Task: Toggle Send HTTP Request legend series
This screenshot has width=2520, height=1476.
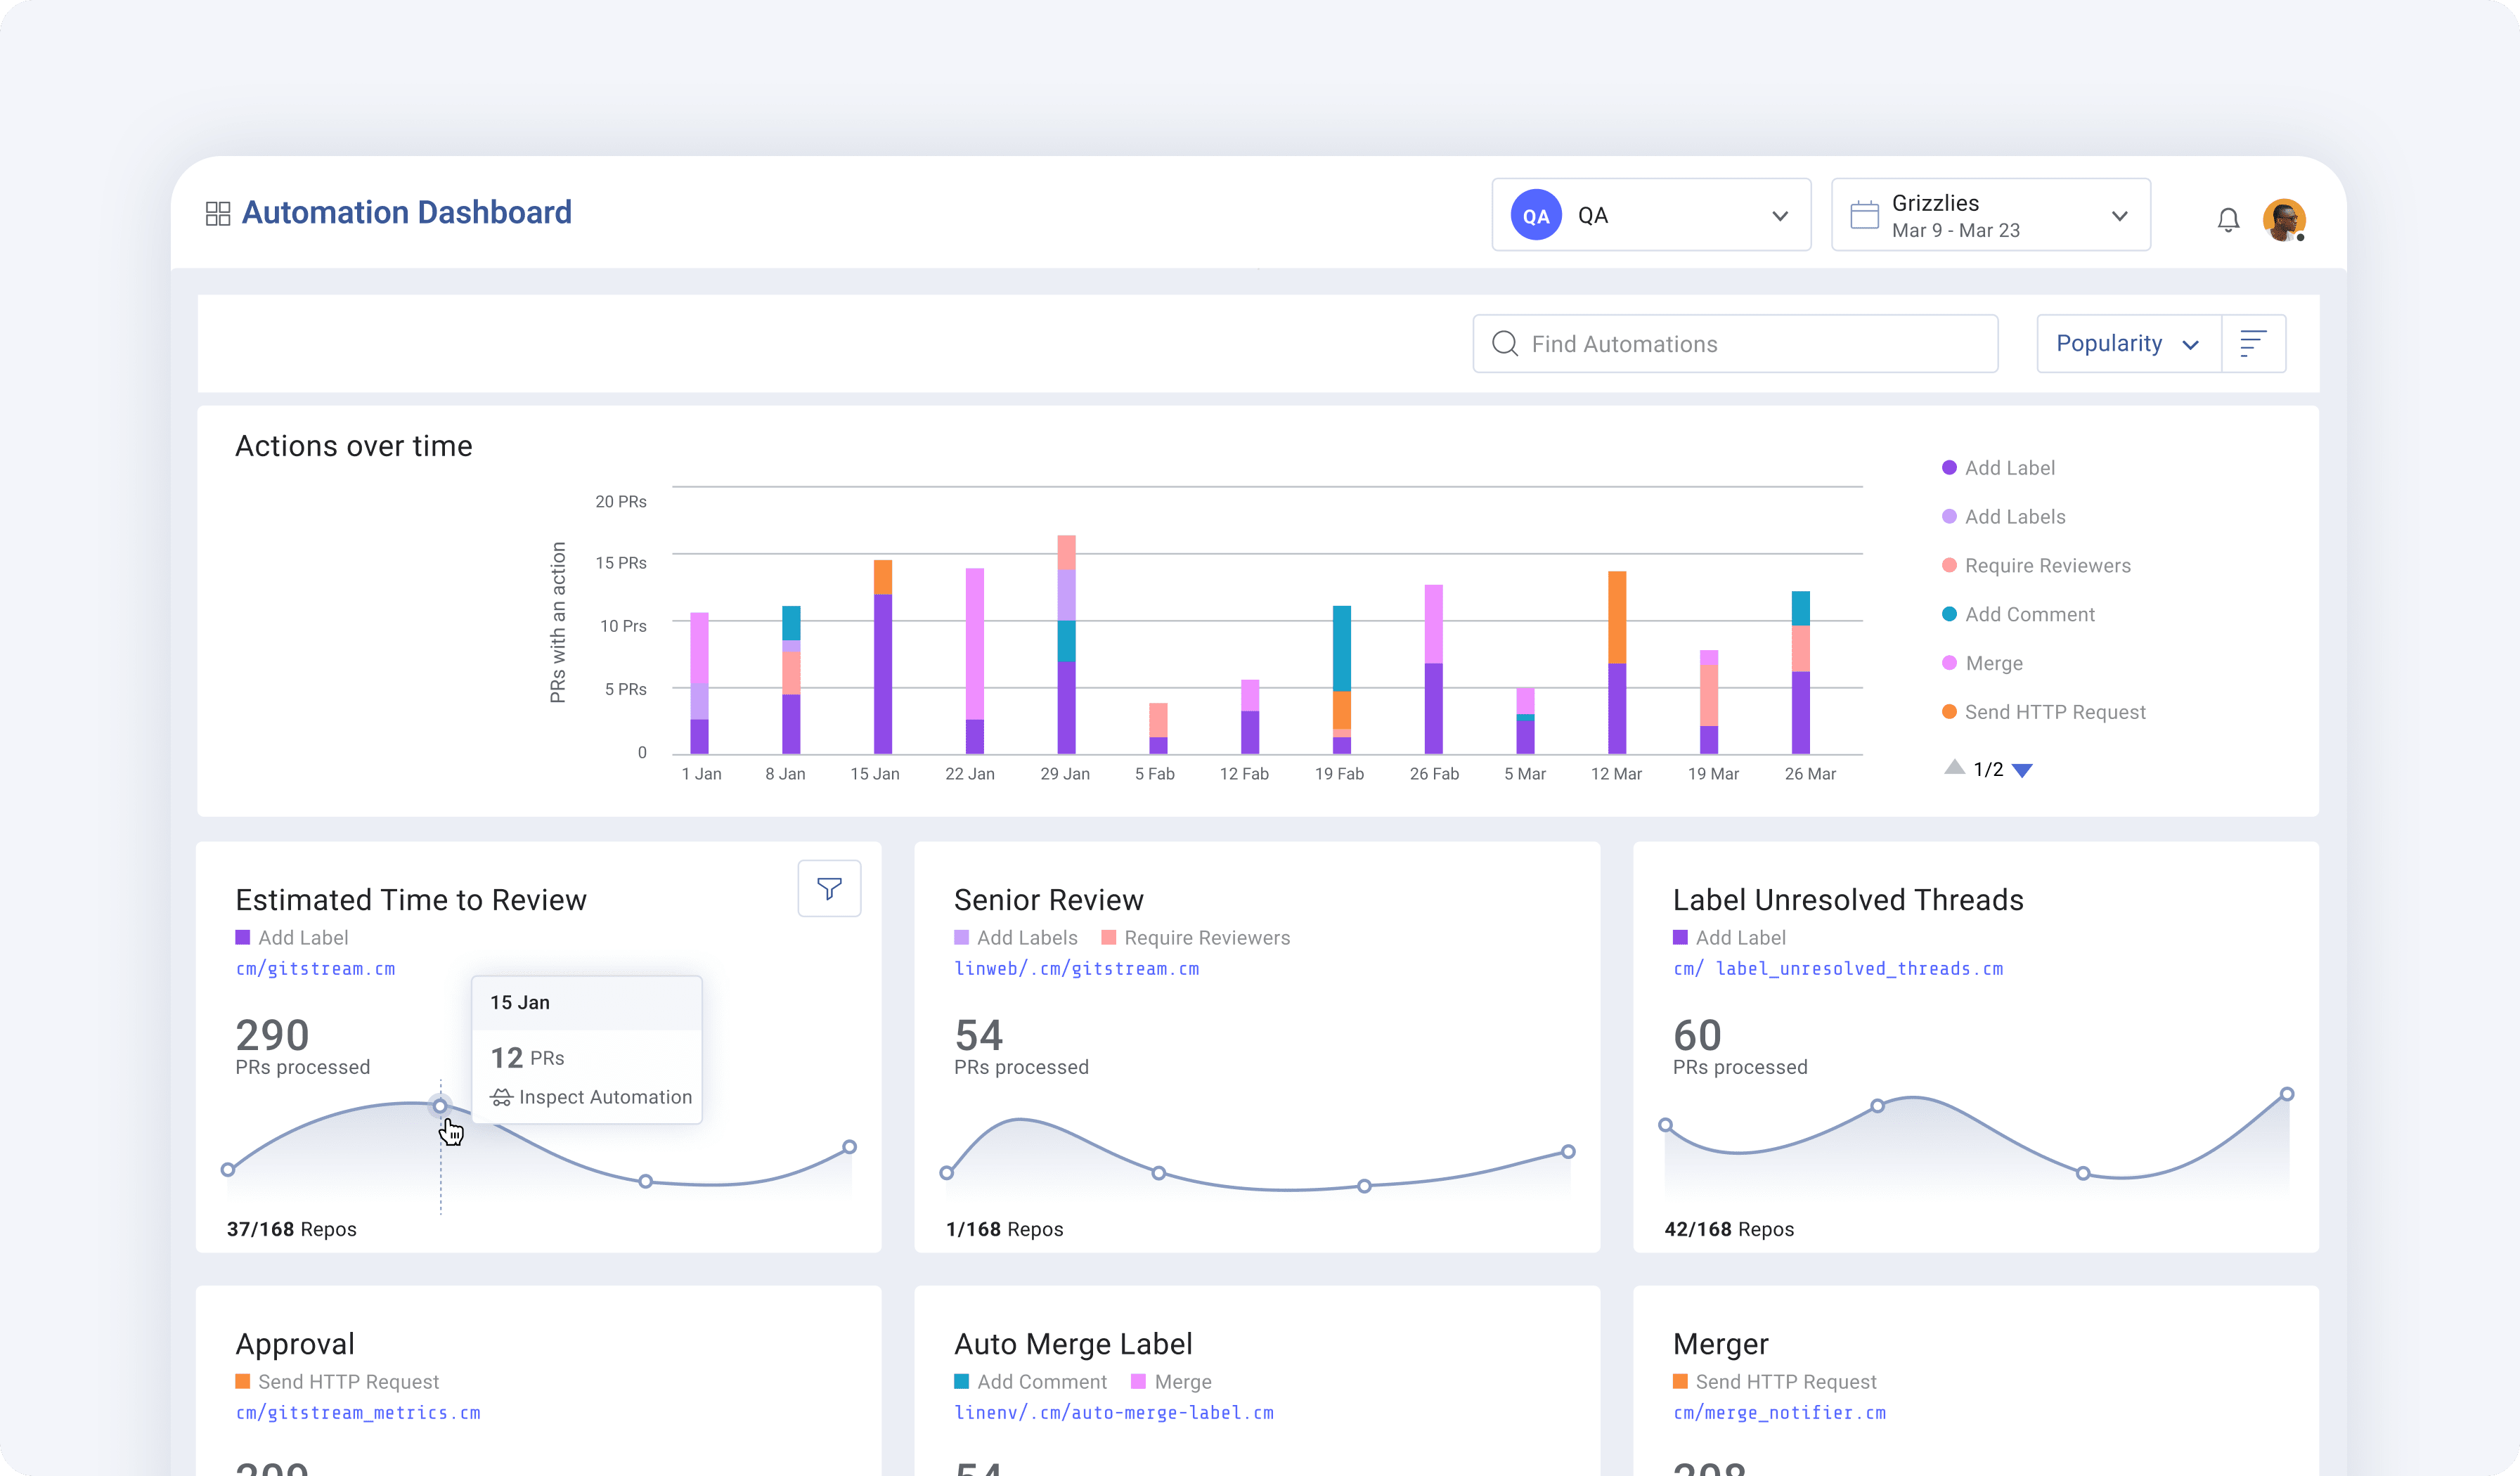Action: (x=2043, y=712)
